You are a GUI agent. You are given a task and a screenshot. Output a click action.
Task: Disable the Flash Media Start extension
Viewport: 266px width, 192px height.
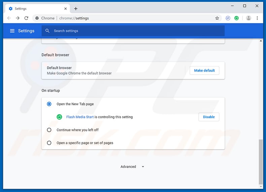209,117
